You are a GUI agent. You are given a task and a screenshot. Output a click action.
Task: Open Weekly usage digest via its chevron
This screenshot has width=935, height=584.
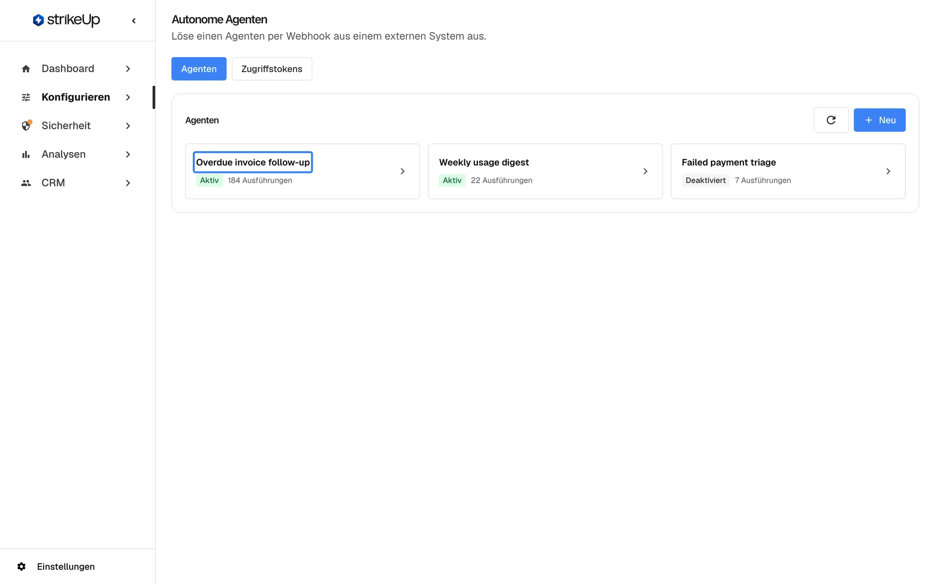pos(645,171)
